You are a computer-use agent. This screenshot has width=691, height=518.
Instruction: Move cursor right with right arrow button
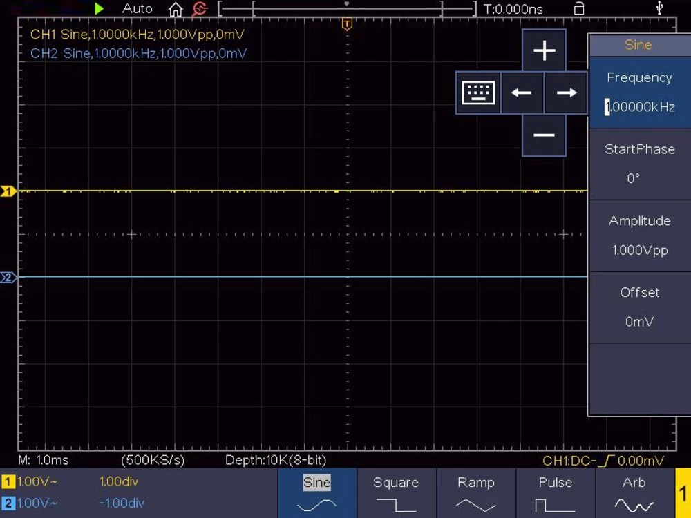[566, 93]
